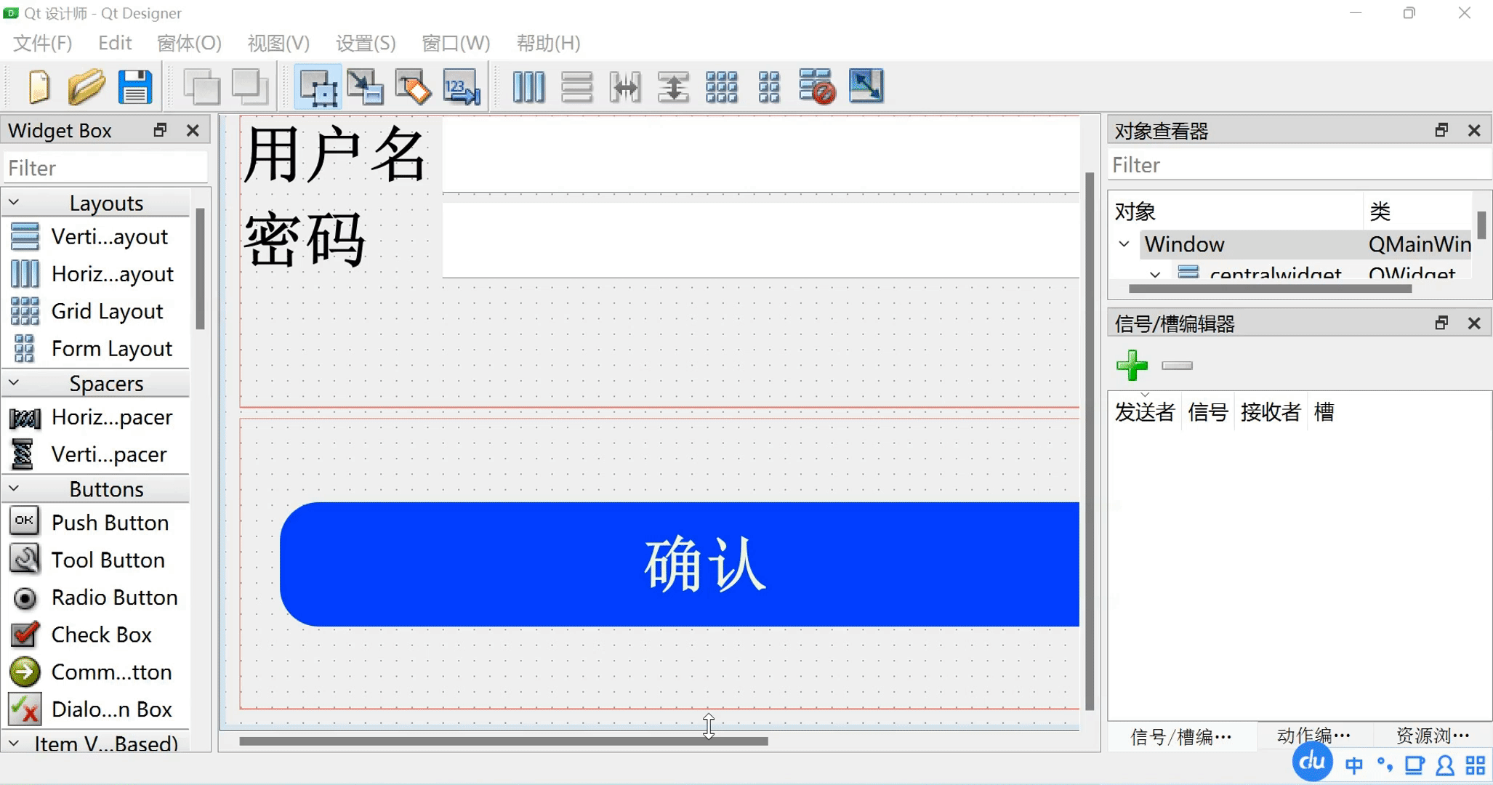The height and width of the screenshot is (785, 1493).
Task: Click the Open file folder icon
Action: pyautogui.click(x=86, y=87)
